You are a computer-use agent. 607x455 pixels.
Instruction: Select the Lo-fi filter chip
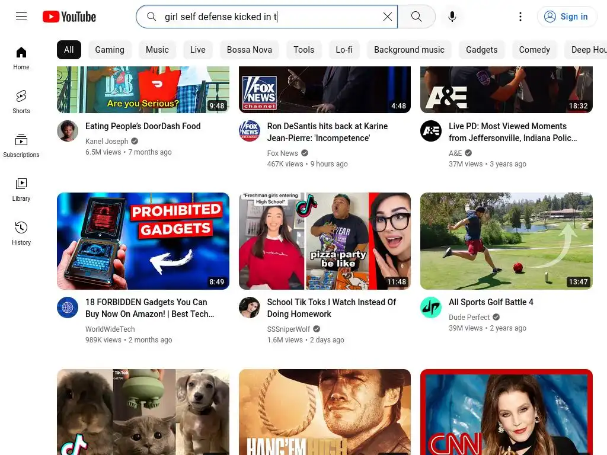point(344,50)
